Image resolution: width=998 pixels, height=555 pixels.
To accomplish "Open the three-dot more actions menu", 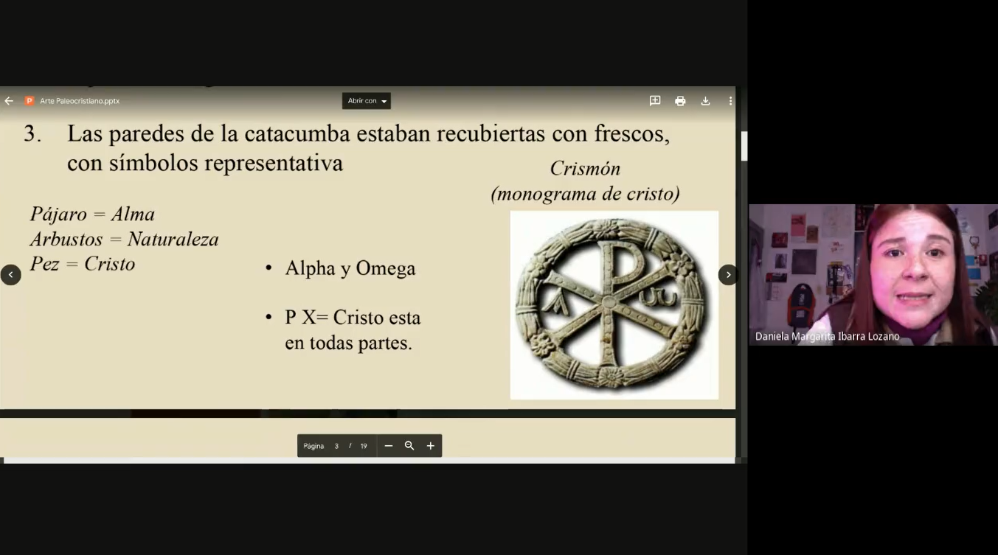I will click(x=730, y=101).
